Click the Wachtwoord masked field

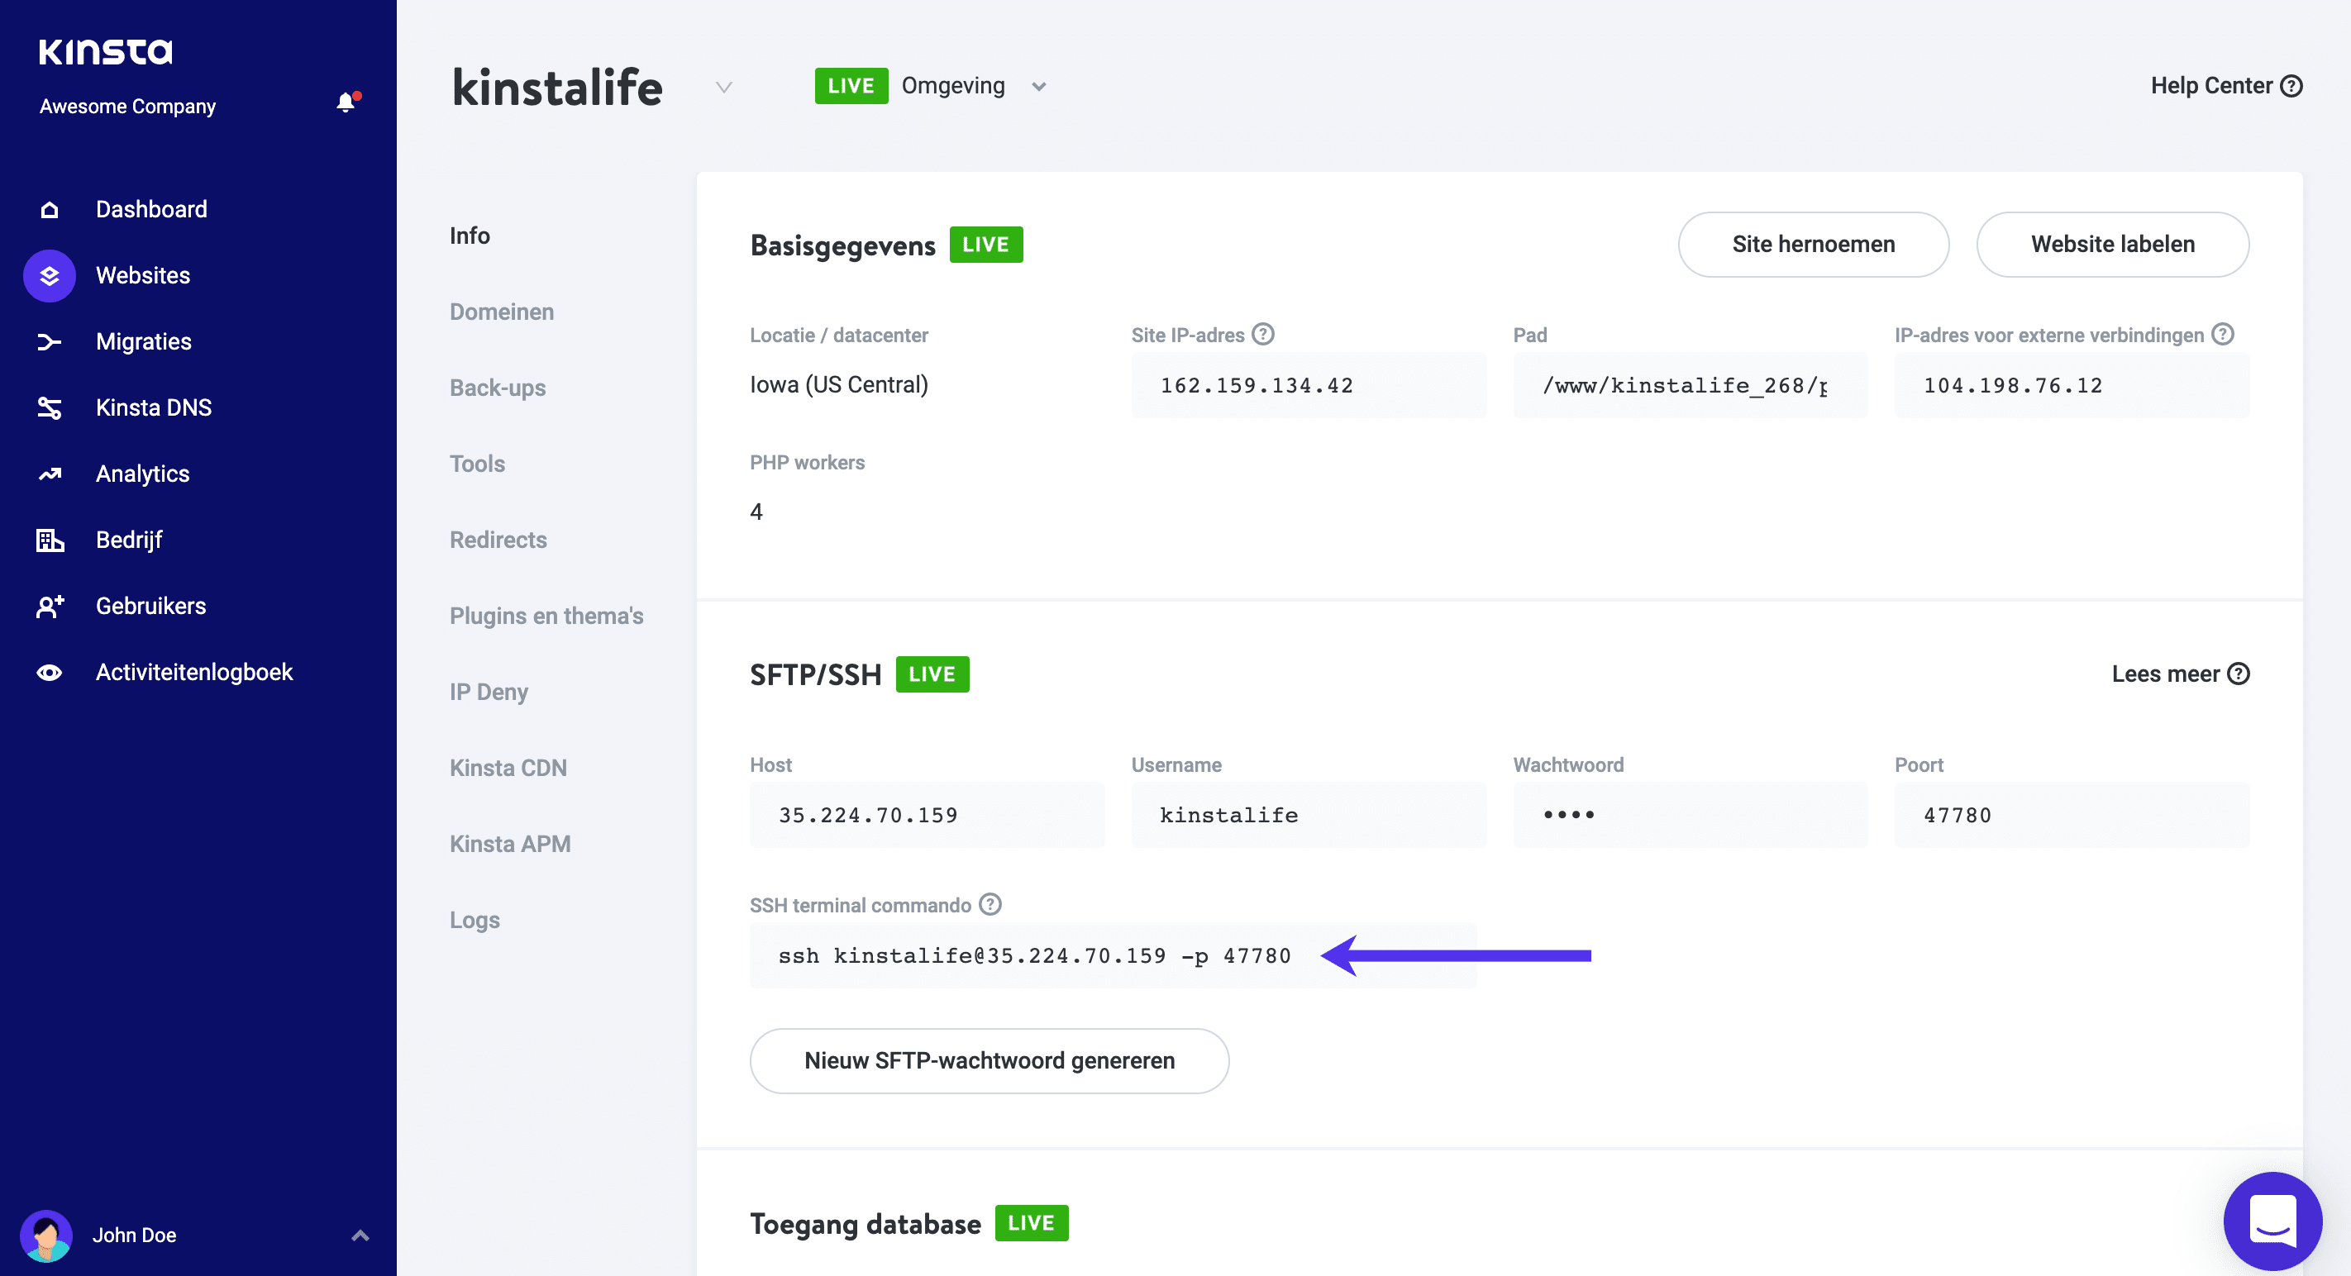point(1691,816)
